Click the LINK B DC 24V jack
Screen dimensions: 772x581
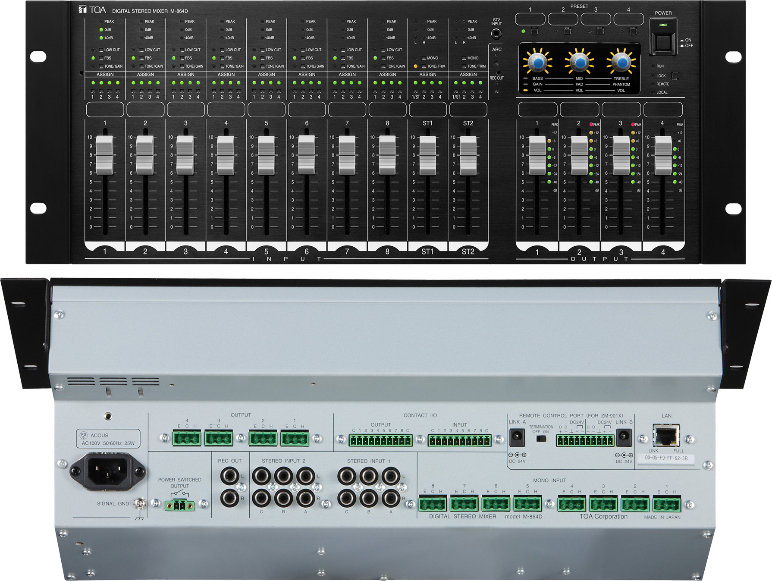click(x=624, y=437)
